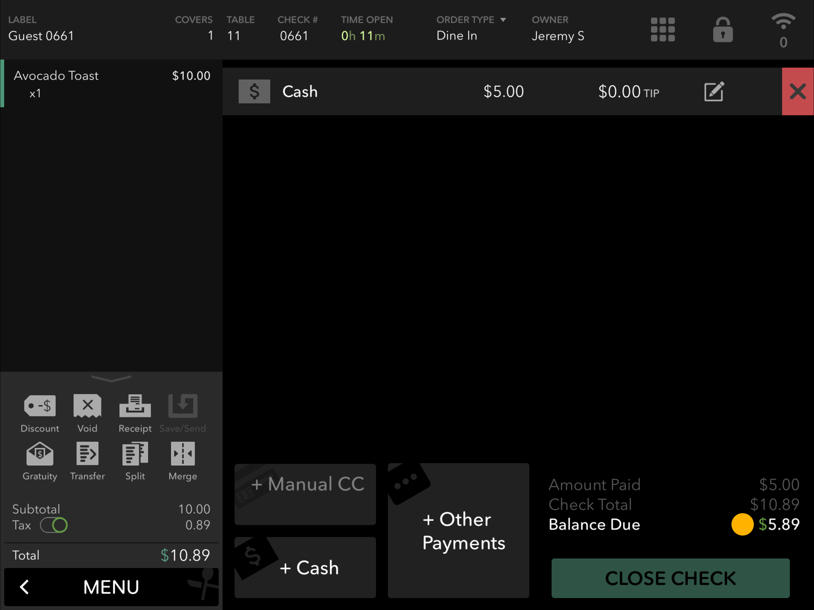Tap the padlock lock icon

(723, 29)
